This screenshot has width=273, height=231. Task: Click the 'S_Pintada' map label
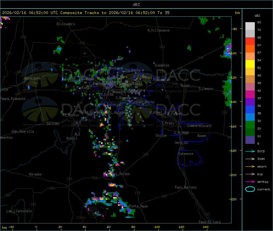click(x=81, y=88)
